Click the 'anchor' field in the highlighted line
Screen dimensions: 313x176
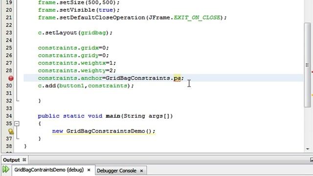tap(91, 78)
